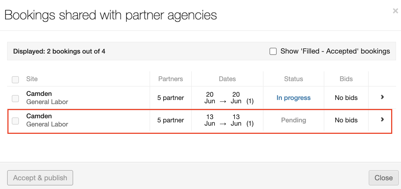Click the Site column header
This screenshot has width=401, height=189.
click(x=32, y=79)
